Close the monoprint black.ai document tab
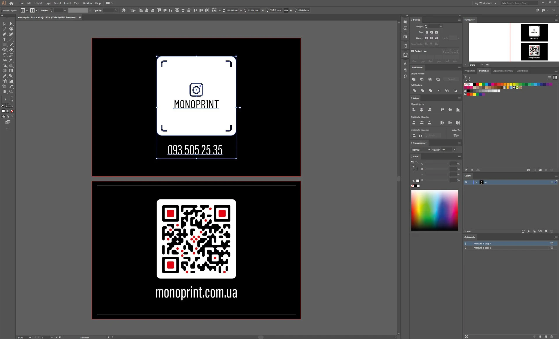This screenshot has width=559, height=339. coord(80,17)
